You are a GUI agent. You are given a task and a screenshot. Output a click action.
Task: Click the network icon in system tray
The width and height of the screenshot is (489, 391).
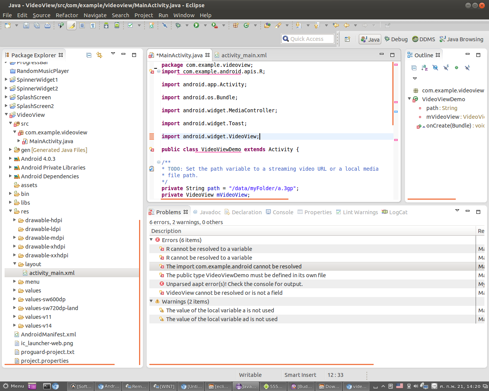pos(408,386)
